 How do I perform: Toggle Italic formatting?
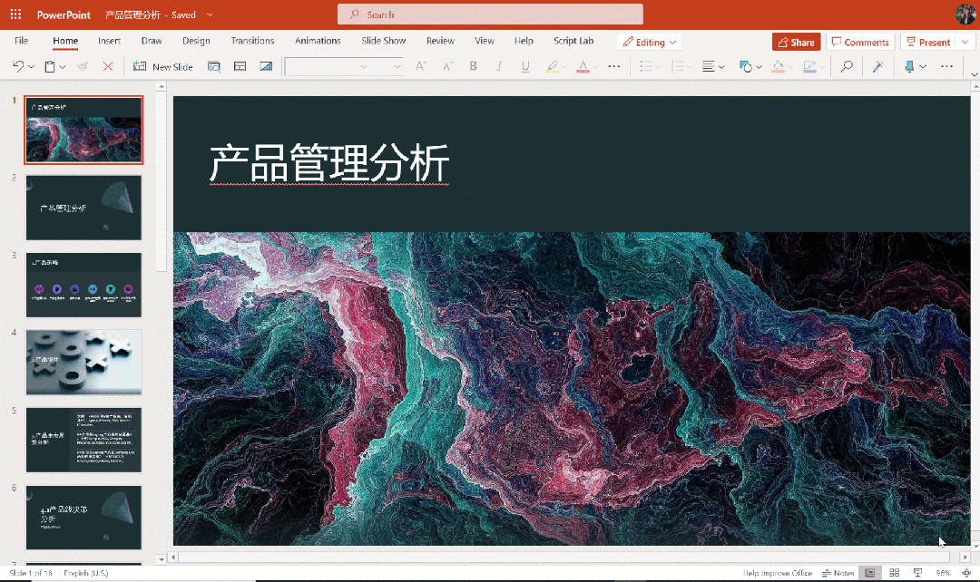499,66
